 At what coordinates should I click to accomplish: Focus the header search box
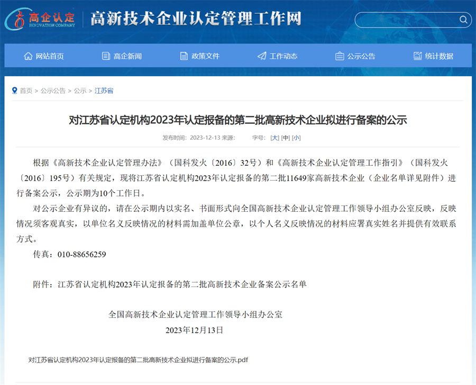413,20
